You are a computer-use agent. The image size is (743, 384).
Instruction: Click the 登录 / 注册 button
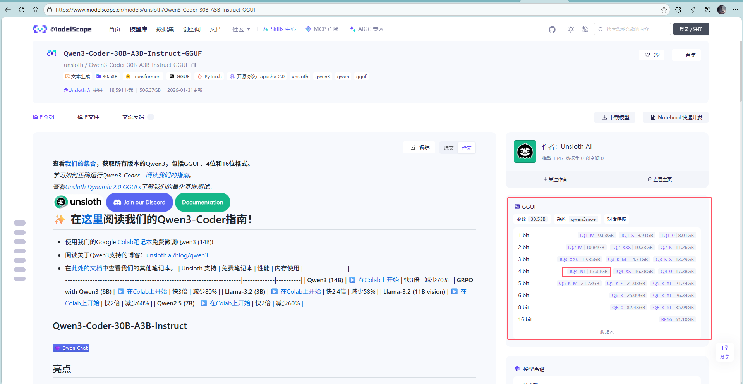coord(691,29)
